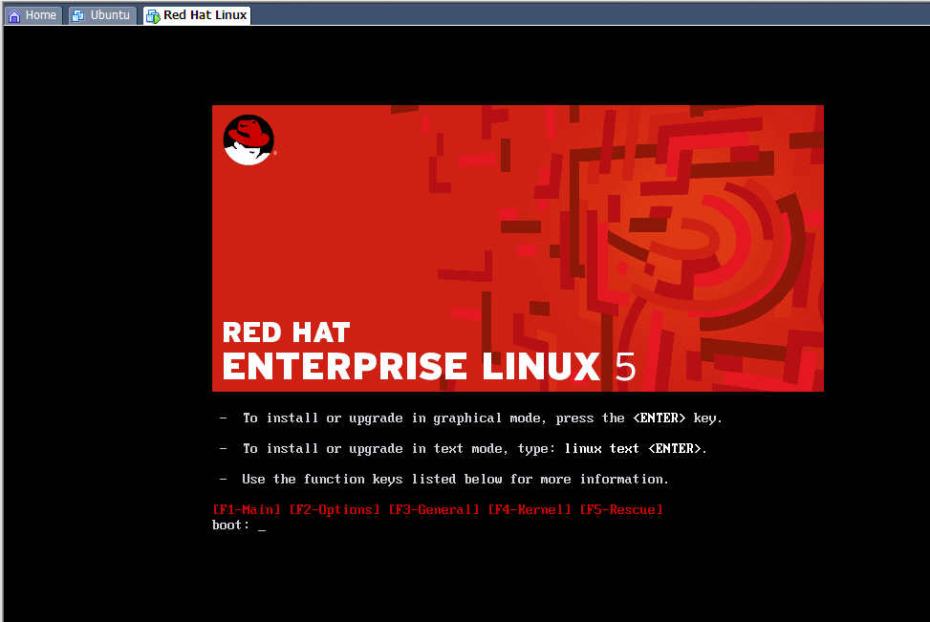Click the white face under the red hat

(247, 155)
